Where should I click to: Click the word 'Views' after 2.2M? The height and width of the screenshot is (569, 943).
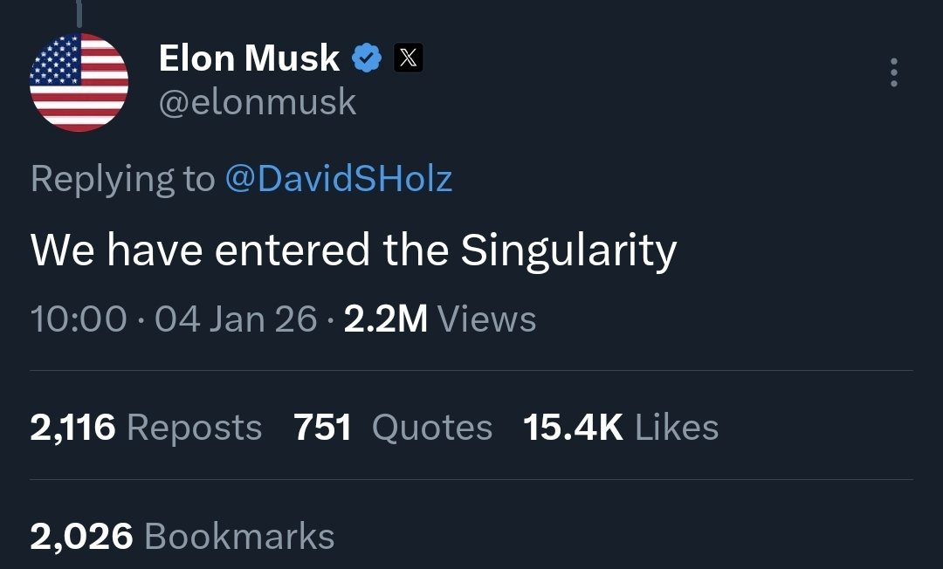[x=487, y=319]
